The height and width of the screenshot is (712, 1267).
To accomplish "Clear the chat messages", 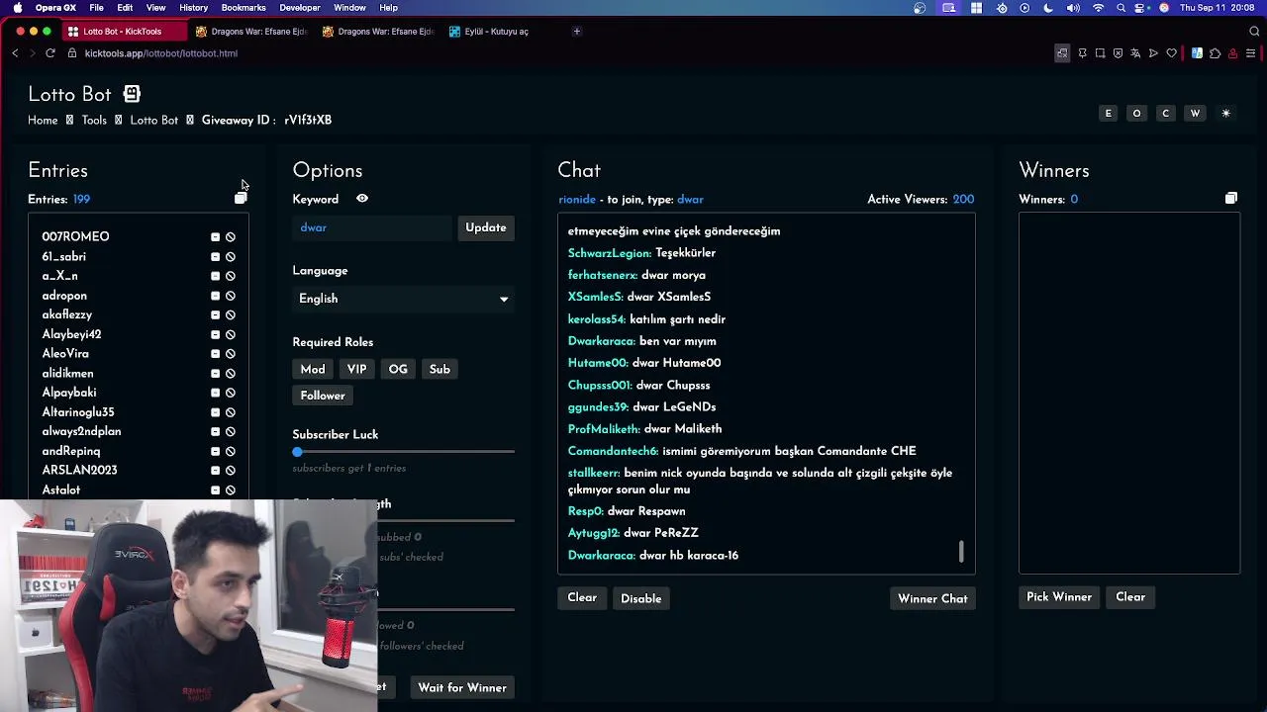I will pos(582,598).
